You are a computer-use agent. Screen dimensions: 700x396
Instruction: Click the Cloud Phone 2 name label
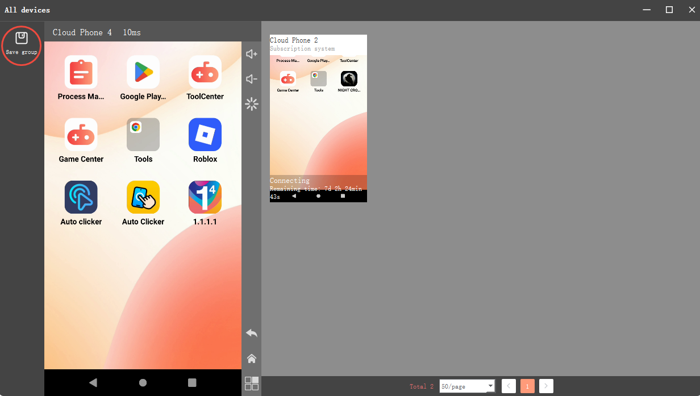[294, 40]
